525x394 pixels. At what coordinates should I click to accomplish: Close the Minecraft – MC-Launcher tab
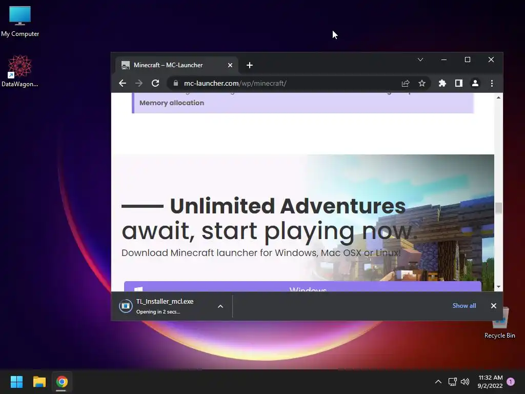click(x=230, y=65)
